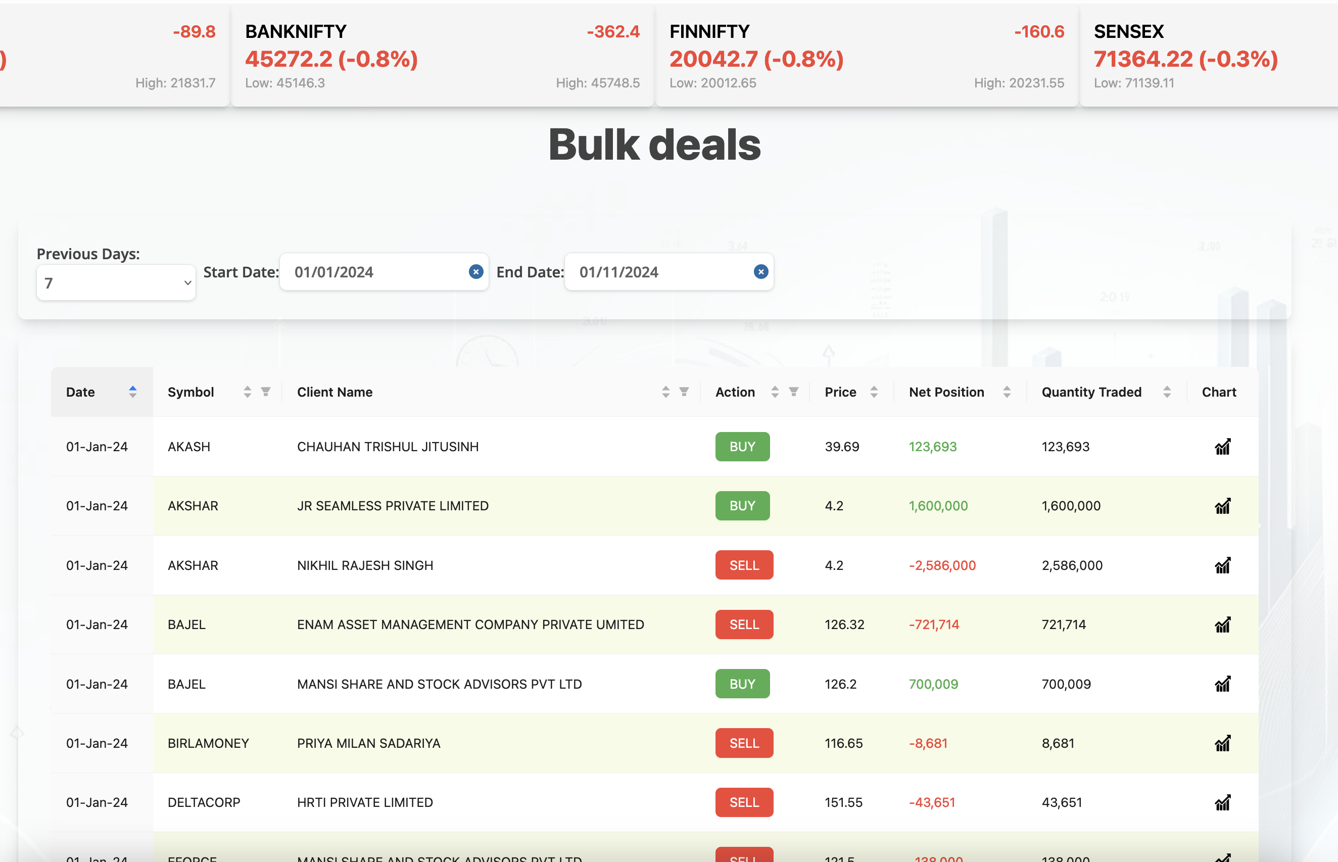Image resolution: width=1338 pixels, height=862 pixels.
Task: Sort the table by Date
Action: pyautogui.click(x=133, y=392)
